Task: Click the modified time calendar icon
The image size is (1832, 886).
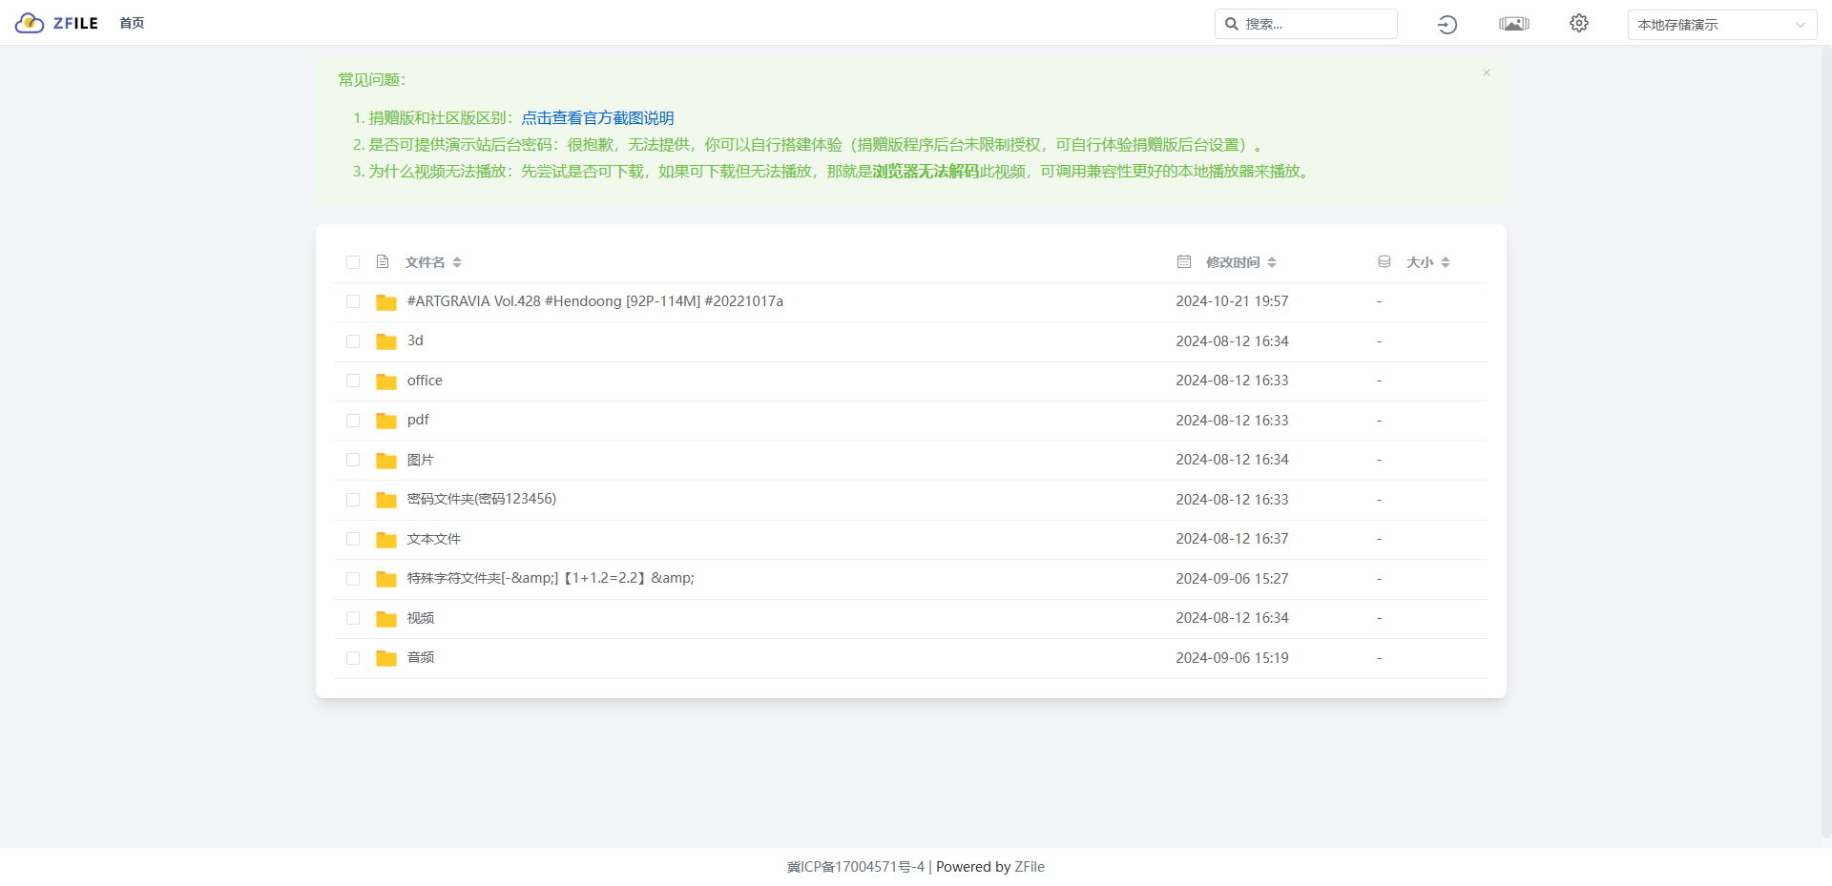Action: (1184, 261)
